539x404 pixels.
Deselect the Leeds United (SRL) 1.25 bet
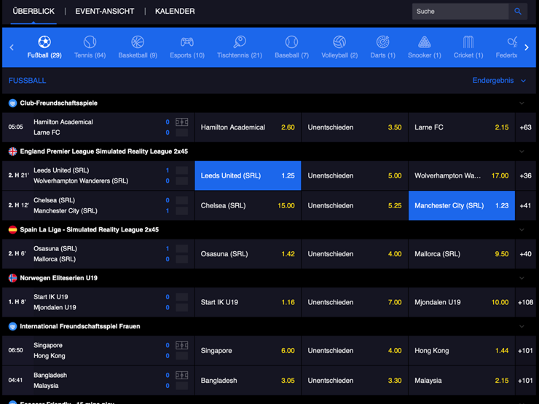click(248, 175)
